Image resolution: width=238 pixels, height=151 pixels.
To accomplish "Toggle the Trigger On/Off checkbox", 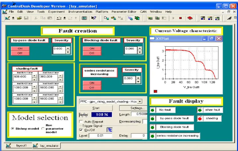I will (81, 130).
